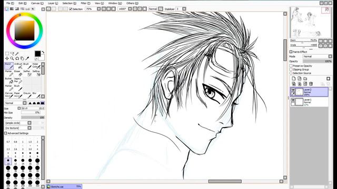
Task: Adjust the layer Opacity slider
Action: (x=318, y=61)
